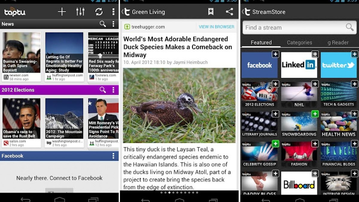Image resolution: width=359 pixels, height=202 pixels.
Task: Toggle the green plus on Snowboarding stream
Action: [315, 114]
